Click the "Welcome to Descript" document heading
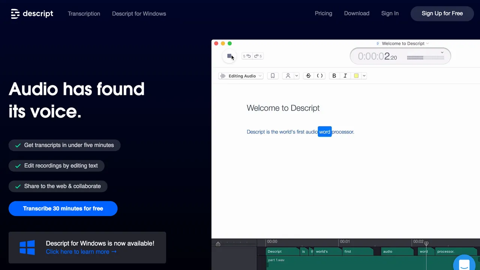Viewport: 480px width, 270px height. 283,108
